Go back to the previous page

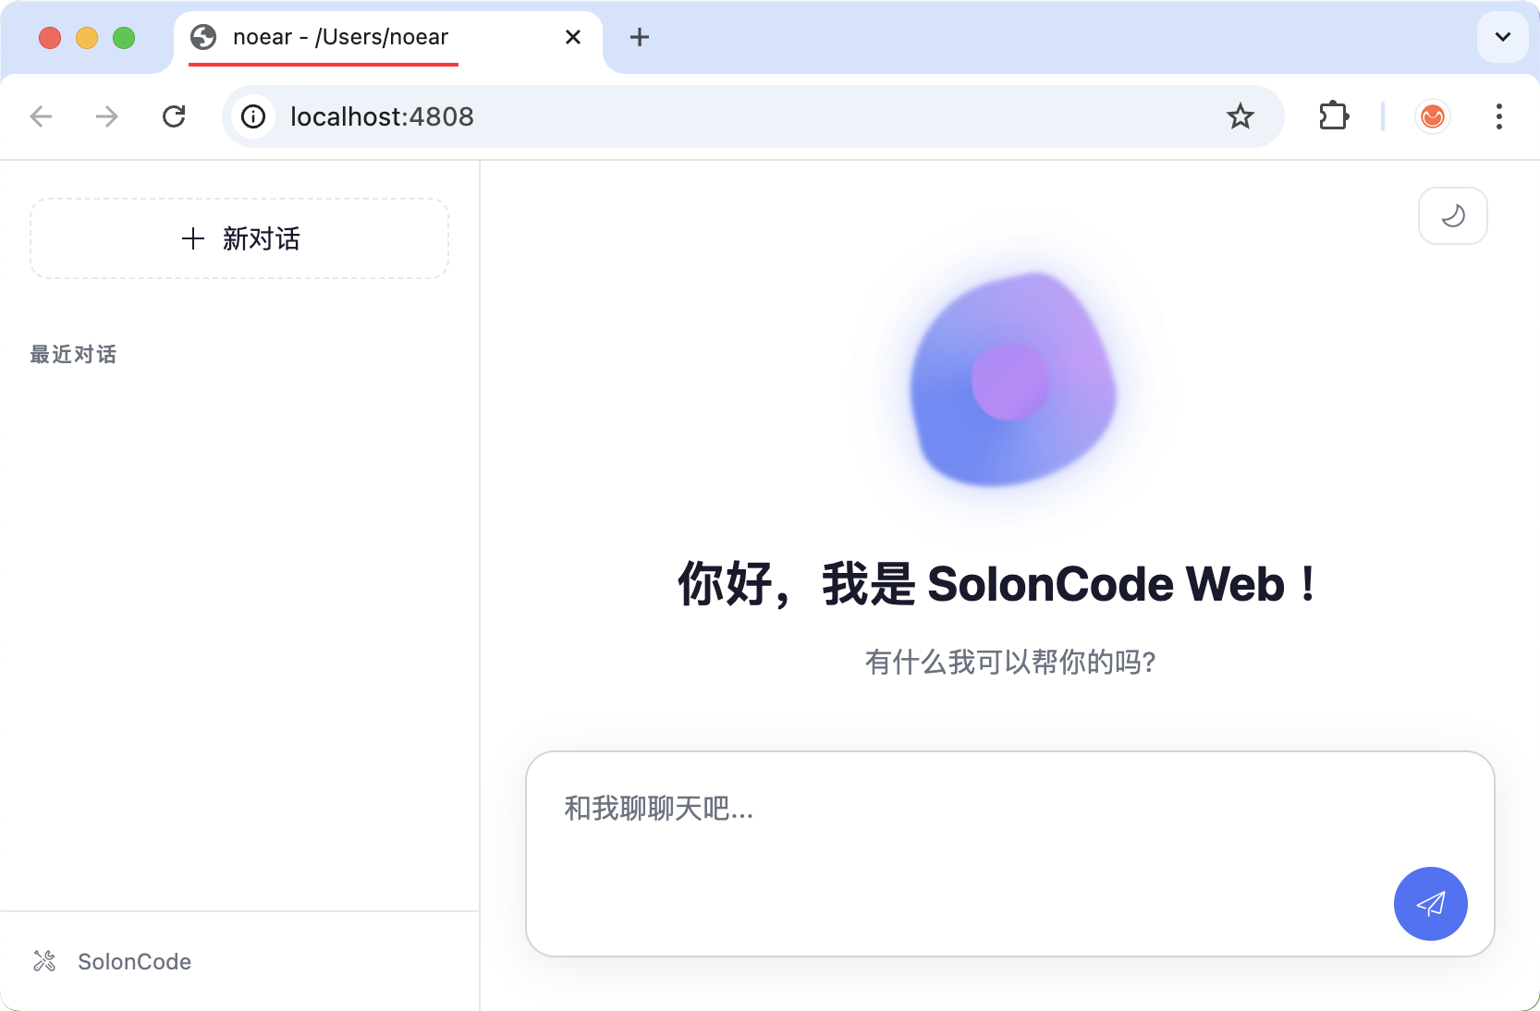click(42, 116)
